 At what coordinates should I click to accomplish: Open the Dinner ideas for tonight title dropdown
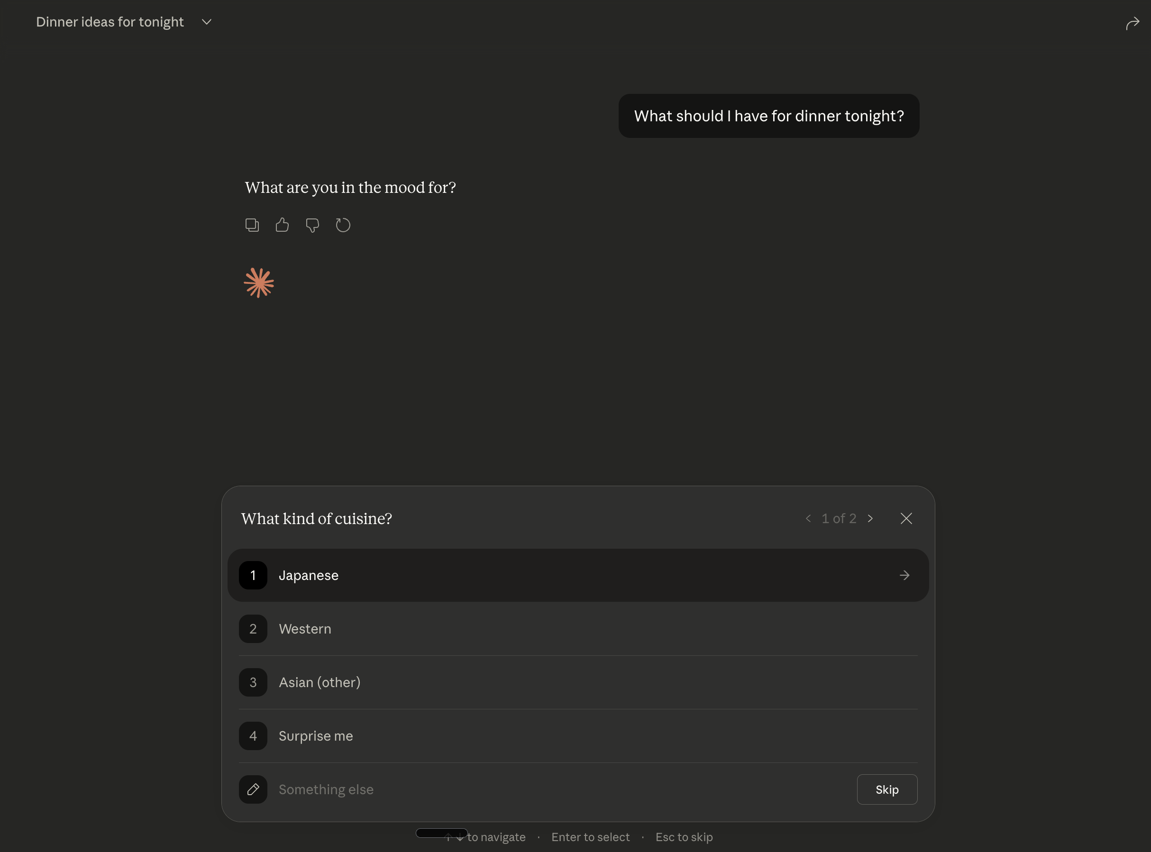click(207, 22)
